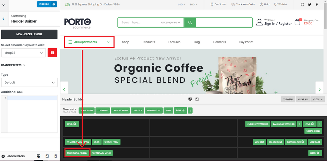
Task: Open All Categories search dropdown
Action: 170,23
